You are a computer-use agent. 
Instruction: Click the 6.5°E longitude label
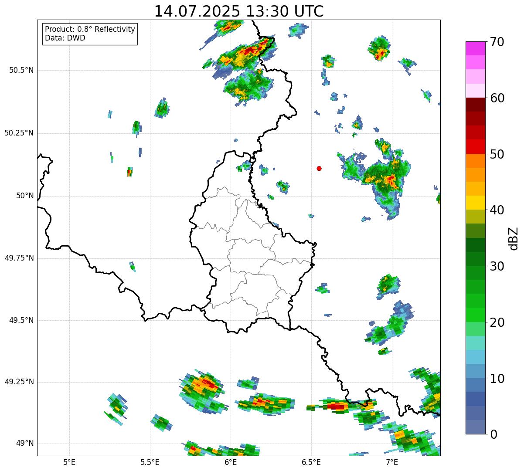coord(311,462)
